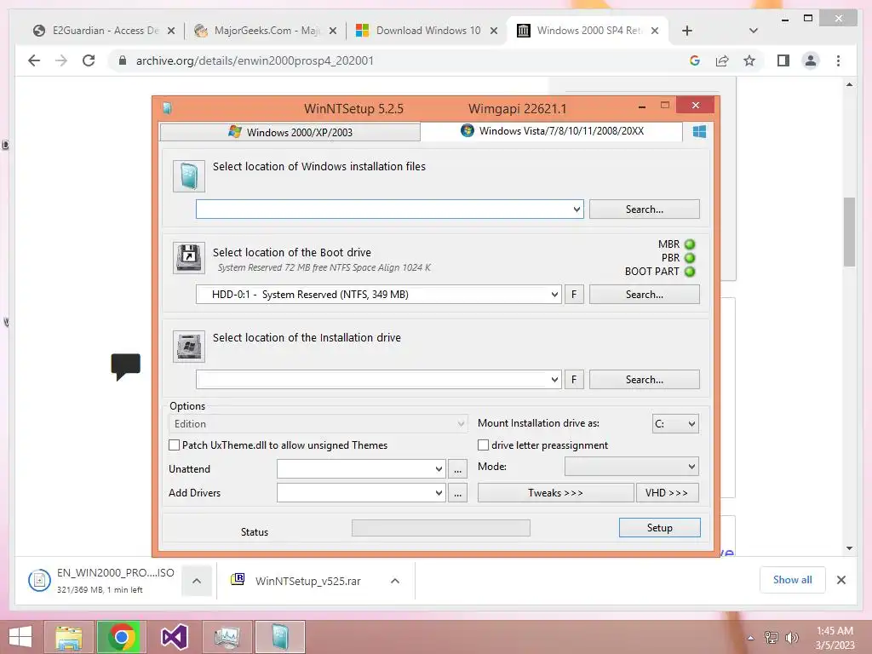The height and width of the screenshot is (654, 872).
Task: Click Search for Windows installation files
Action: click(x=644, y=209)
